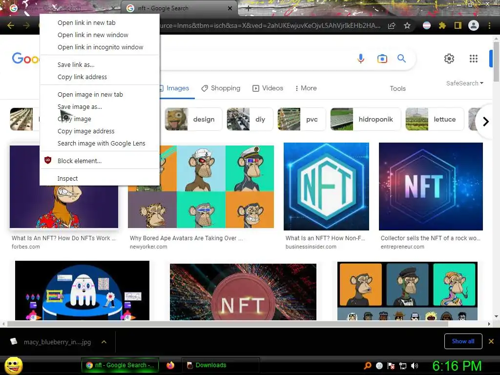Toggle the Chrome side panel icon
The height and width of the screenshot is (375, 500).
[x=458, y=25]
